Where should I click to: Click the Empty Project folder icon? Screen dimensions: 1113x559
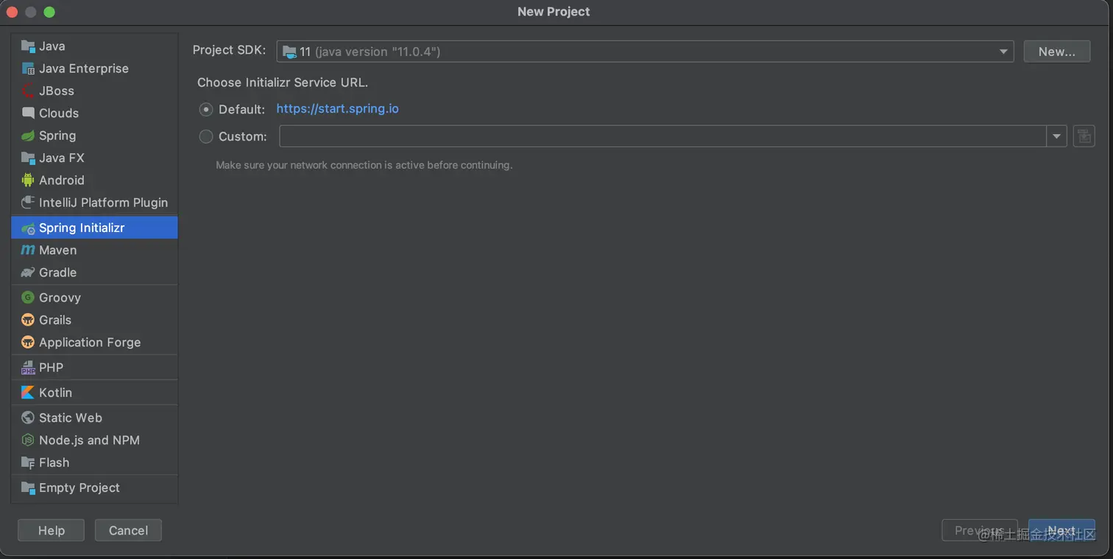click(x=28, y=488)
